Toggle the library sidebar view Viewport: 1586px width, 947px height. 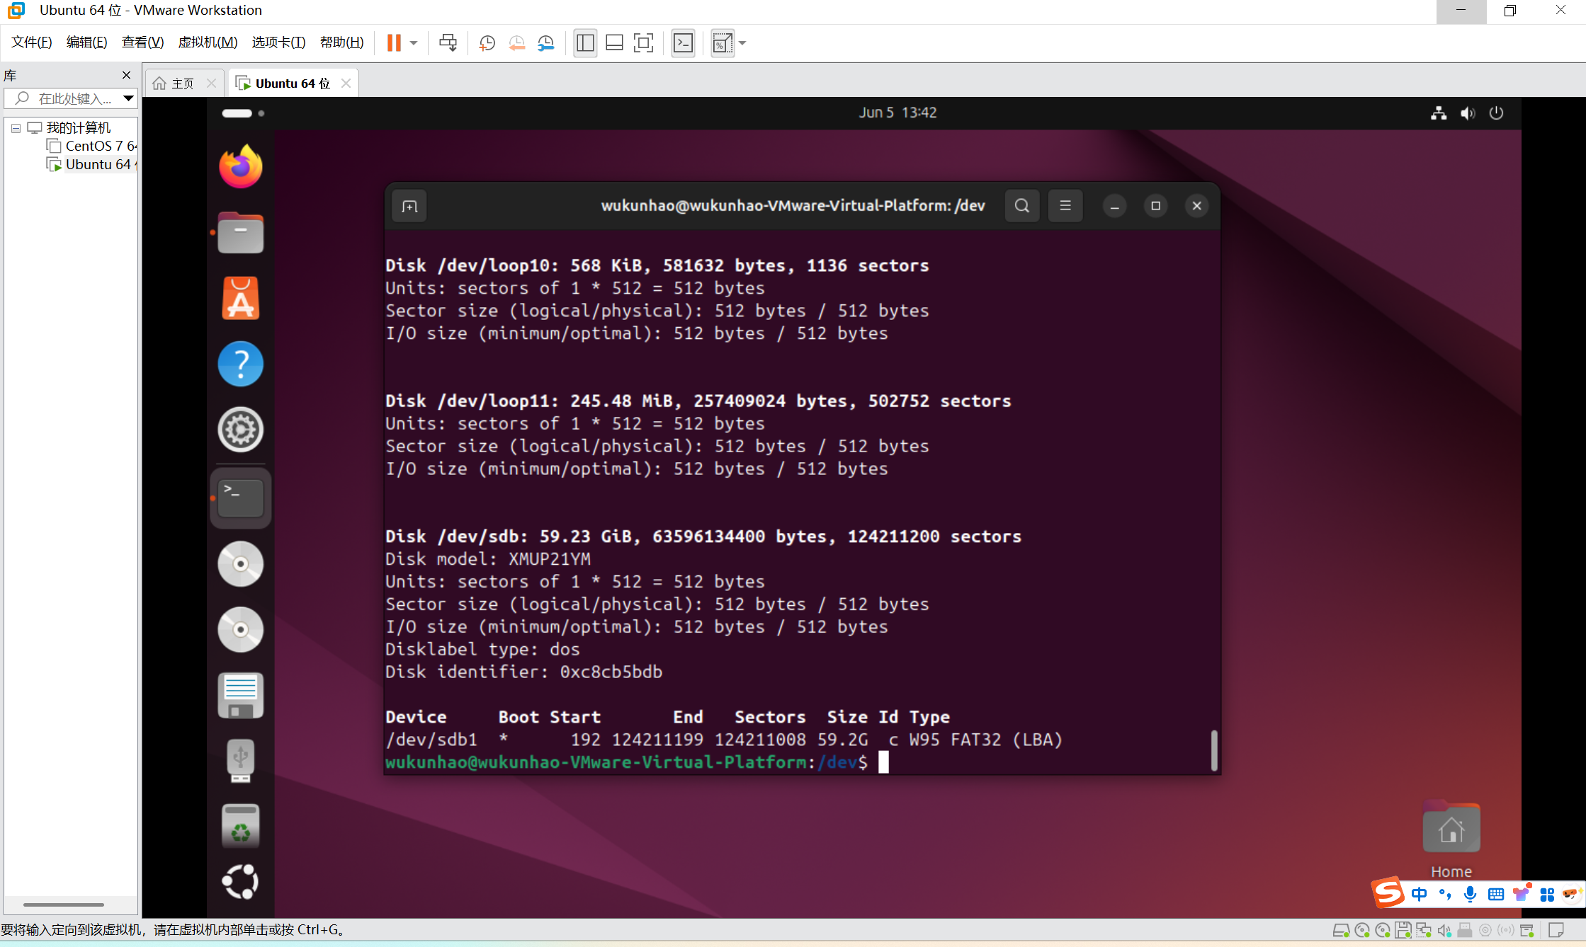[585, 43]
